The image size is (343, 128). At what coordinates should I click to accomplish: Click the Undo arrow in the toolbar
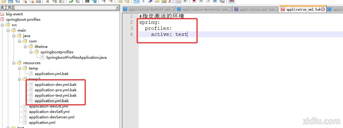(71, 1)
